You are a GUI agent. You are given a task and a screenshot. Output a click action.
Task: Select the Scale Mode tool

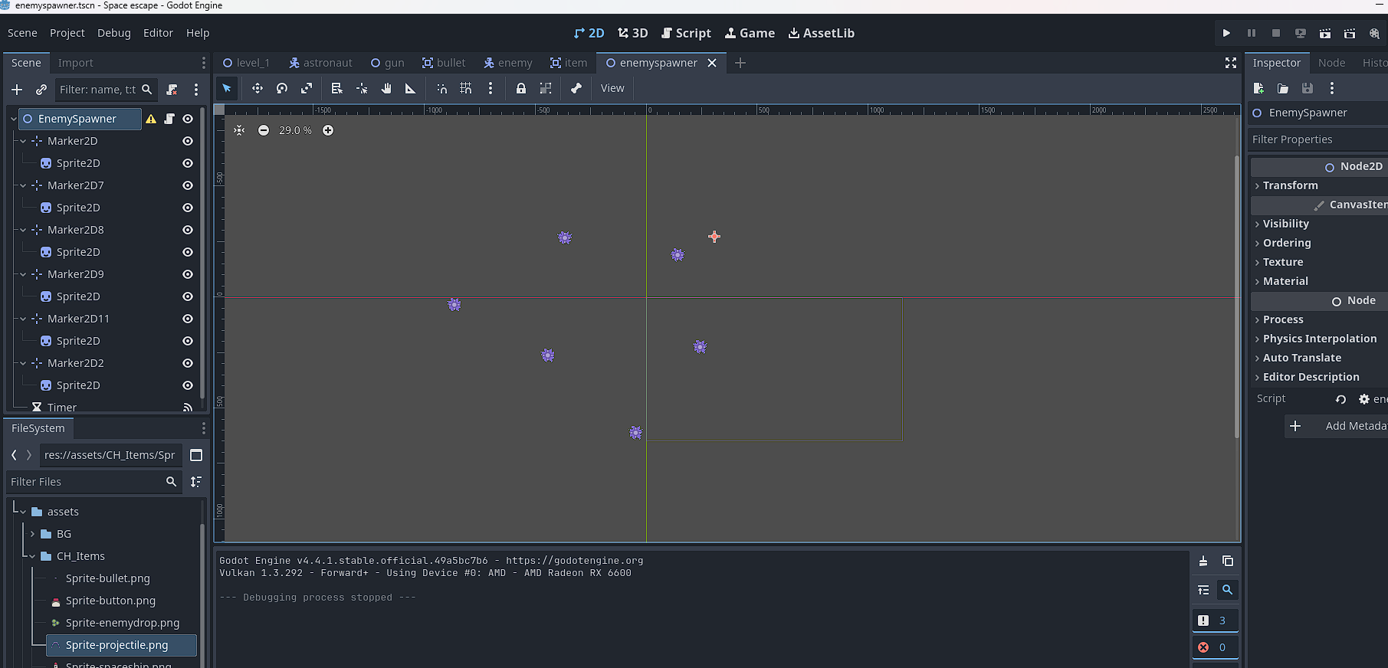tap(307, 89)
